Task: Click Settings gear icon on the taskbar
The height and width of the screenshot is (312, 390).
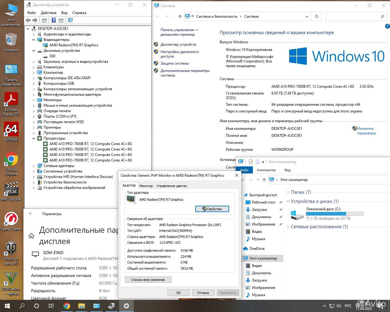Action: 126,306
